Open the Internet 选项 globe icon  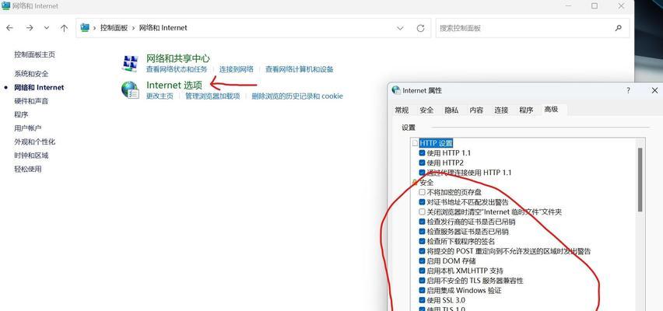(130, 89)
